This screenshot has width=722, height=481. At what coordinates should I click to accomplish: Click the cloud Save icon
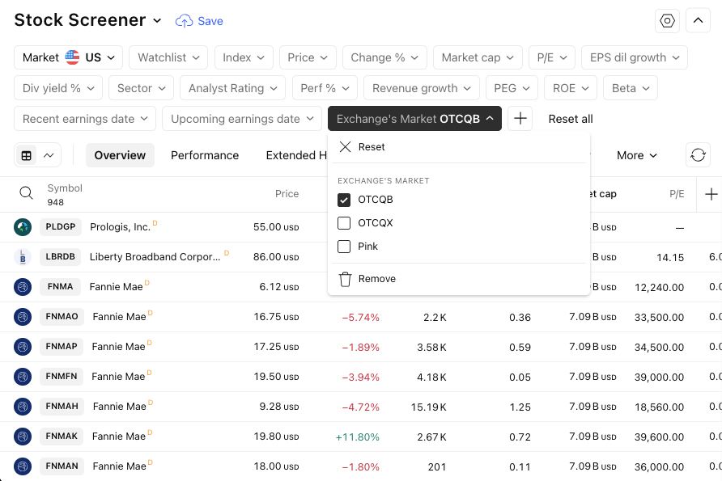[x=185, y=21]
